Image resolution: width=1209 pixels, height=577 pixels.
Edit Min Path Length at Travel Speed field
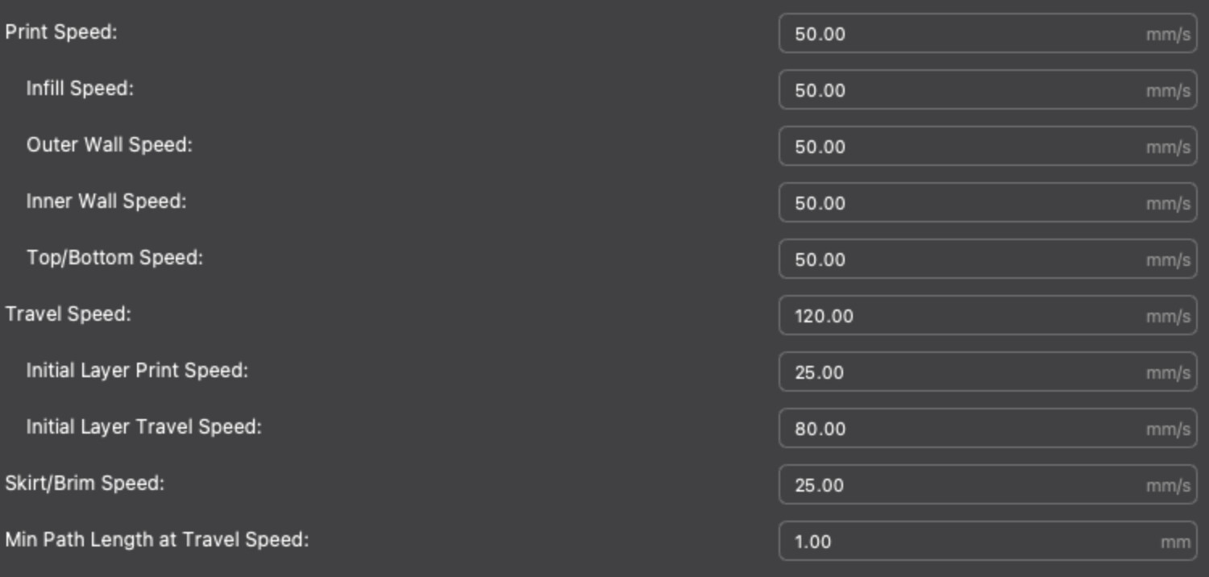967,542
